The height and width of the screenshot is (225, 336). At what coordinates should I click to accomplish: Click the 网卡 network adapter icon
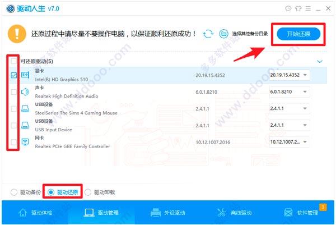coord(25,142)
